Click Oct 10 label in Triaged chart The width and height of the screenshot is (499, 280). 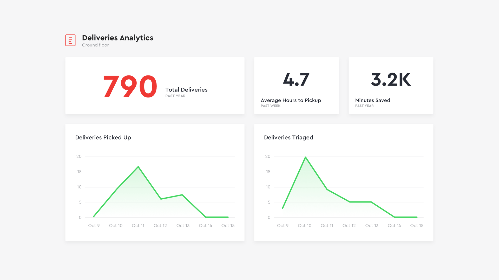(305, 226)
